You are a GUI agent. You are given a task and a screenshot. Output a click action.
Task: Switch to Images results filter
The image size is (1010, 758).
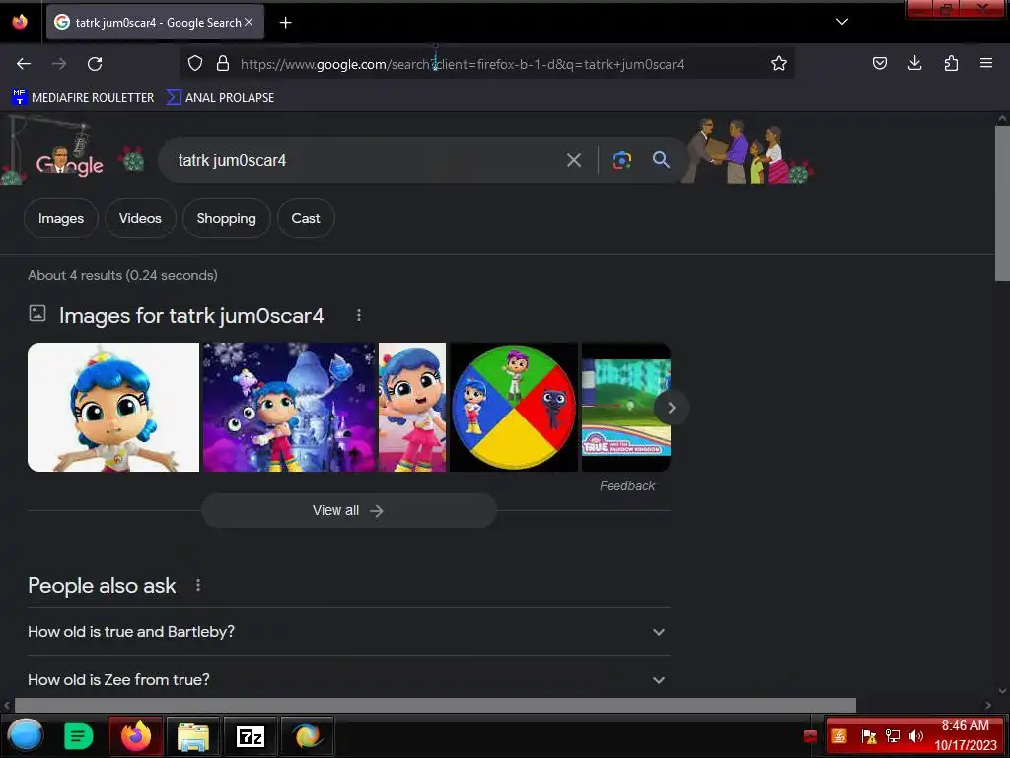point(61,218)
